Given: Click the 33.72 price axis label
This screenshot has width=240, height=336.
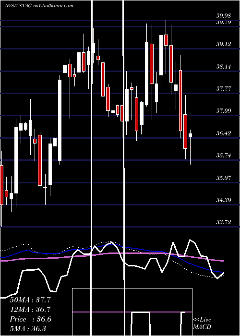Looking at the screenshot, I should [223, 222].
